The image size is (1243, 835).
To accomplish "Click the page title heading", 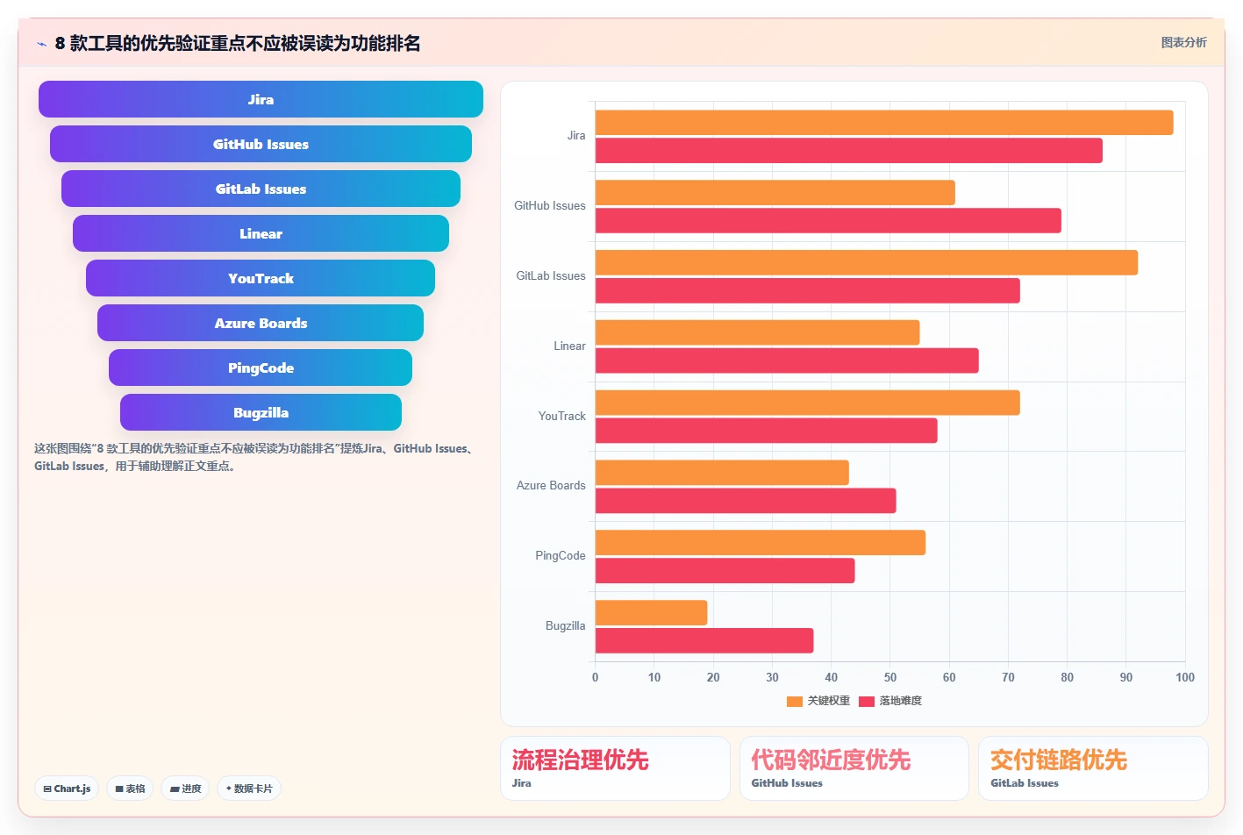I will [x=238, y=43].
